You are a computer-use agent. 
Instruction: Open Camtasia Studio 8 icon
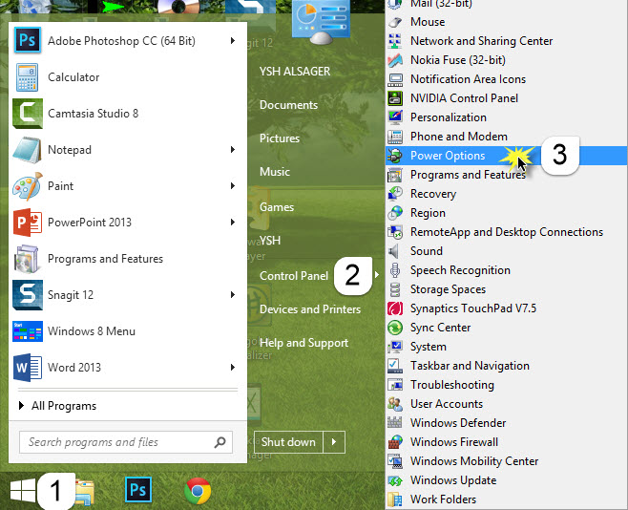[x=28, y=114]
